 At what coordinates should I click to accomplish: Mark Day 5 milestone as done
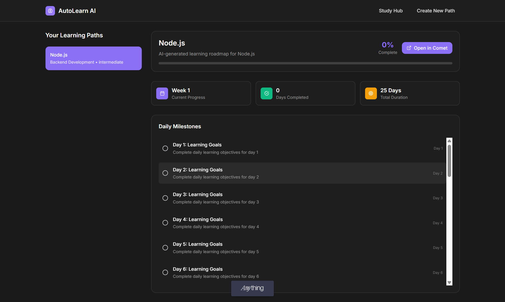pyautogui.click(x=165, y=248)
